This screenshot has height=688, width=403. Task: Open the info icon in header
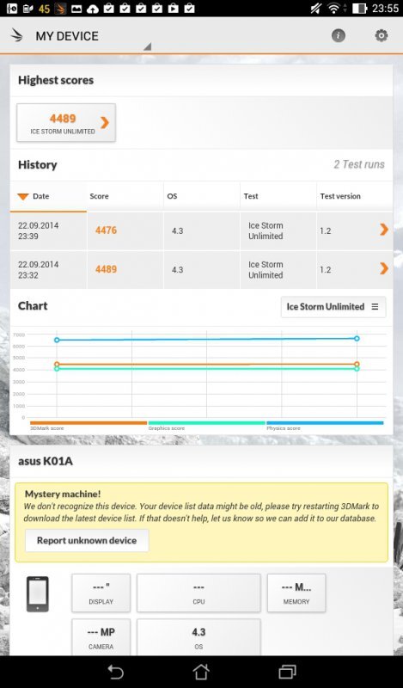pyautogui.click(x=338, y=36)
